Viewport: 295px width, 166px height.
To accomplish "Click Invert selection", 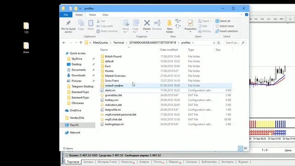I will (x=227, y=31).
